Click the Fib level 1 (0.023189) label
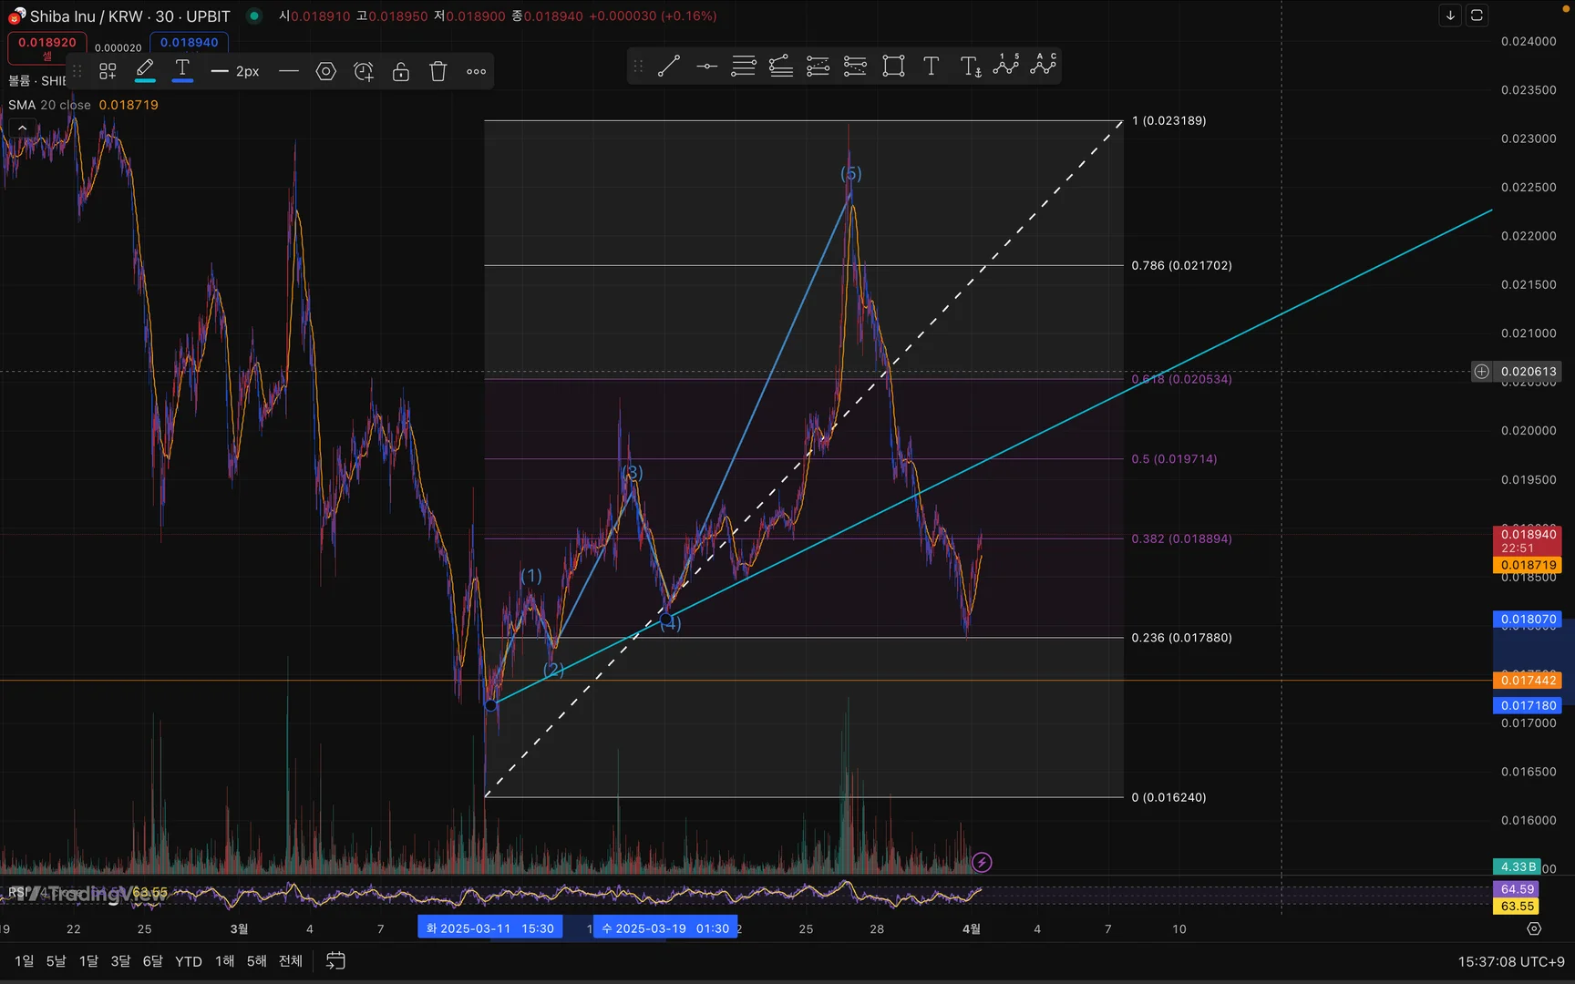The width and height of the screenshot is (1575, 984). pos(1169,120)
